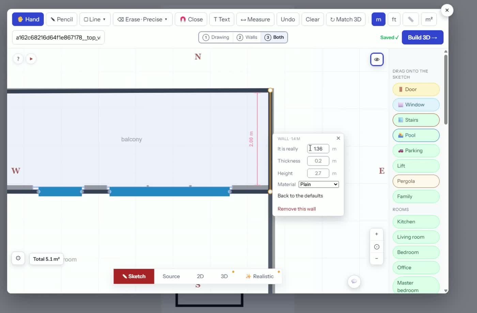
Task: Select step 1 Drawing mode
Action: pyautogui.click(x=216, y=37)
